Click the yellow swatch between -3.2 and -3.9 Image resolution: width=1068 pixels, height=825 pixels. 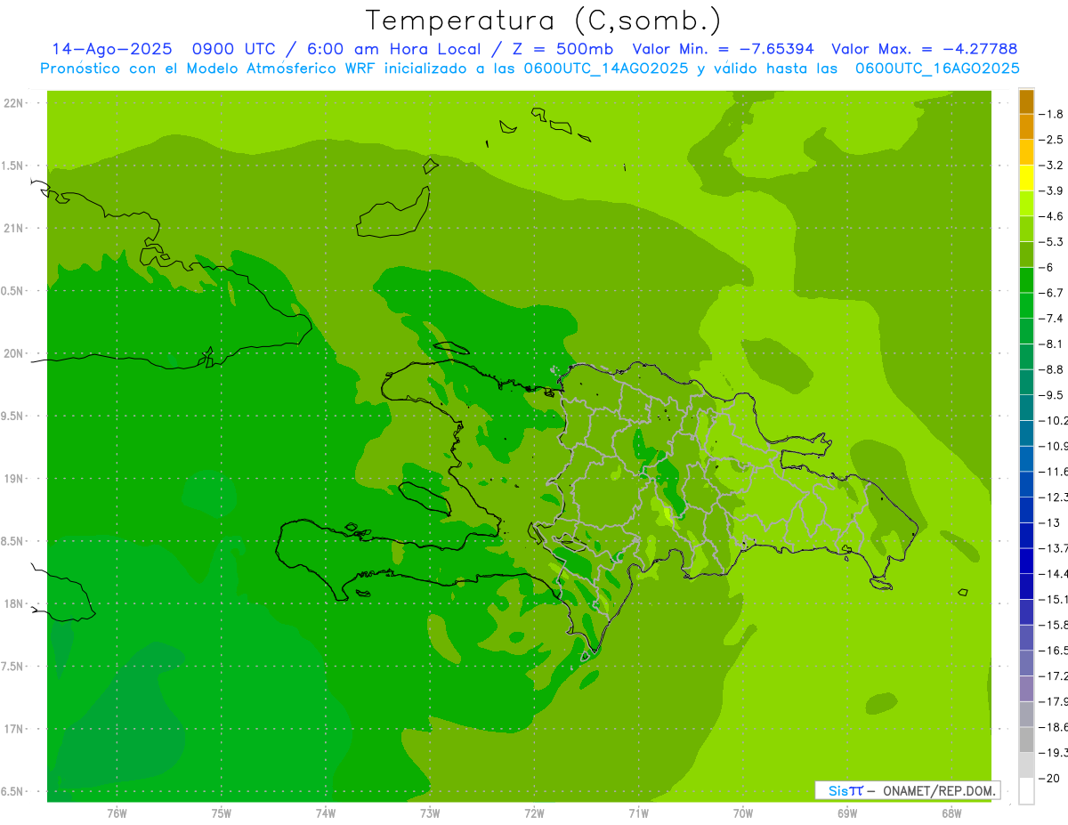pos(1026,178)
